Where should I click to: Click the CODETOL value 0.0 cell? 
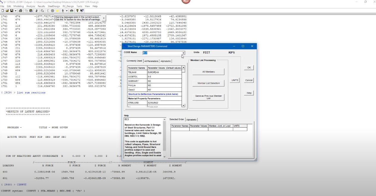click(164, 77)
